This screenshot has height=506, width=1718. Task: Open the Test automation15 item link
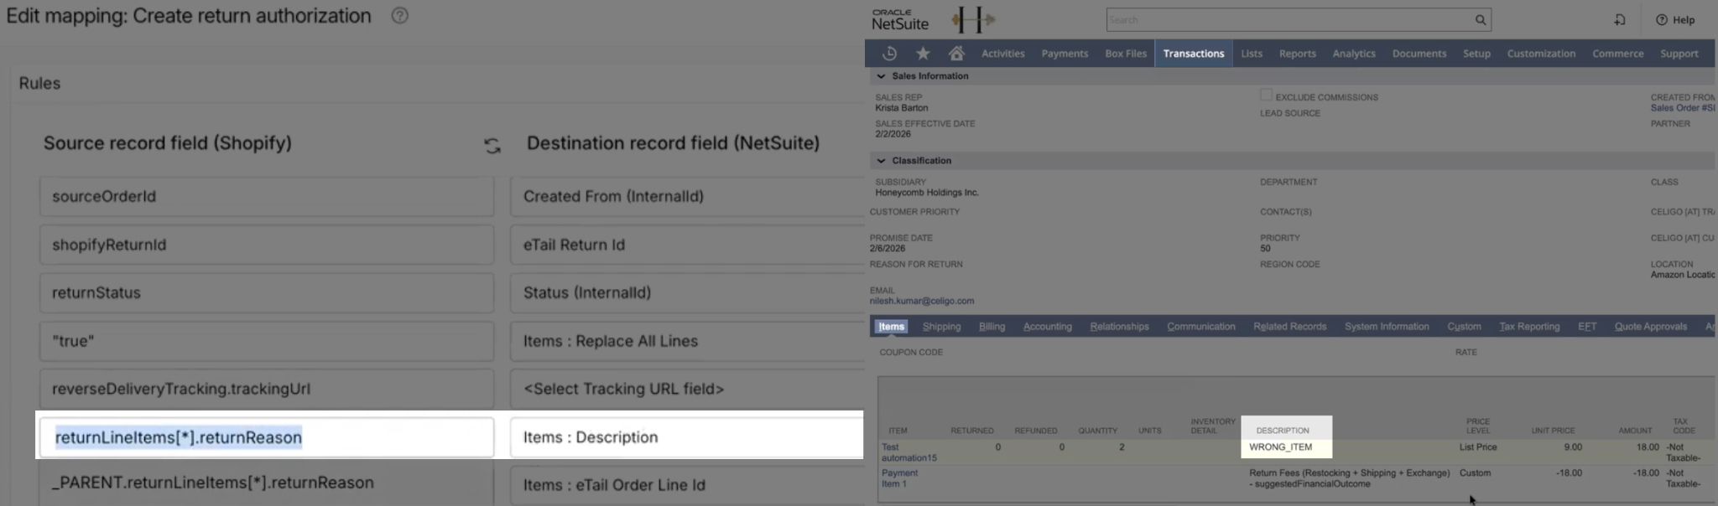(908, 452)
